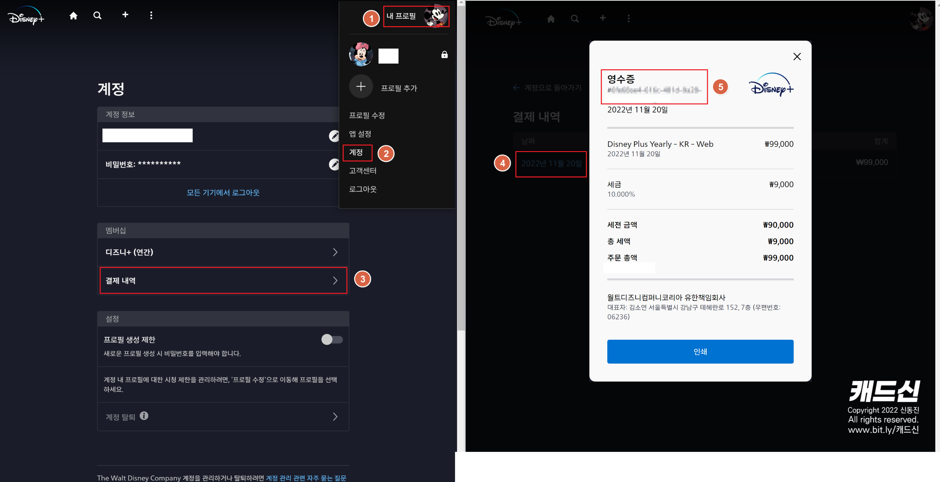Open the three-dot more menu
940x482 pixels.
point(151,15)
